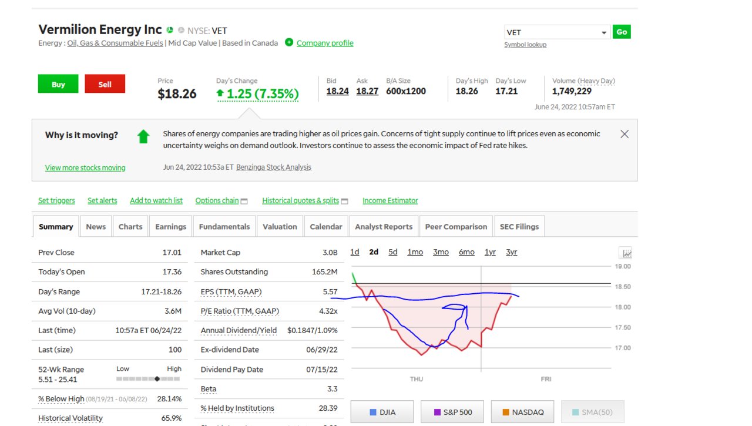This screenshot has height=426, width=752.
Task: Open the VET symbol dropdown arrow
Action: click(604, 33)
